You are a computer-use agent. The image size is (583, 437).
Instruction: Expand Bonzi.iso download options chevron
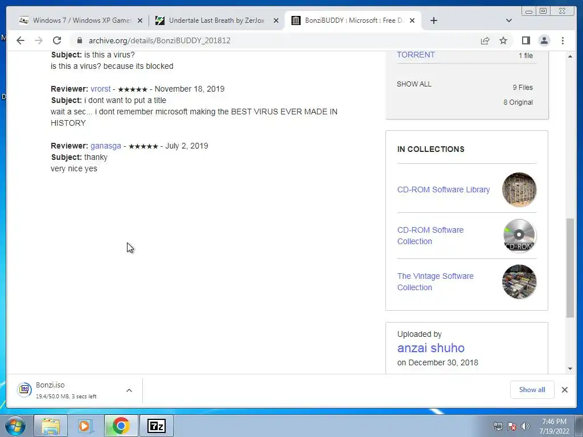pyautogui.click(x=129, y=390)
